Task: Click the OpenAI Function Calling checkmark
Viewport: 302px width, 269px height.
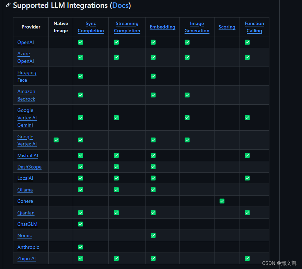Action: coord(247,42)
